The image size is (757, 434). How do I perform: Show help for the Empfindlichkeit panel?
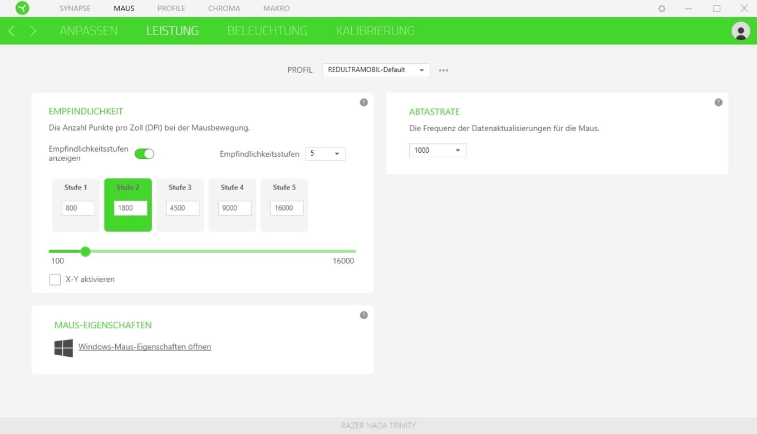point(363,102)
